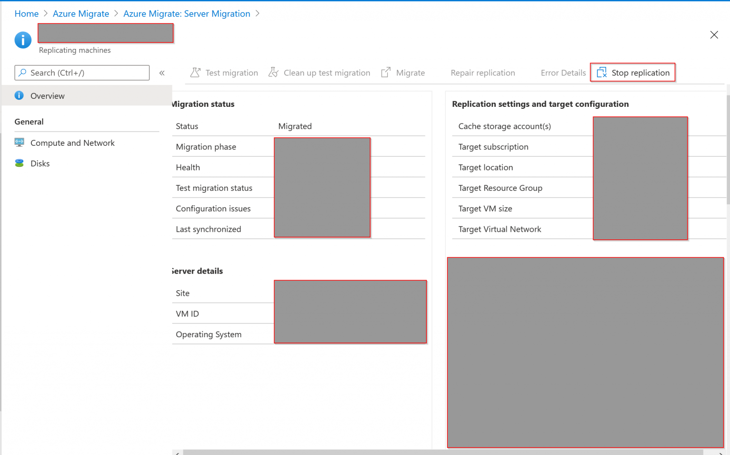Select the Test migration flask icon
730x455 pixels.
tap(195, 72)
